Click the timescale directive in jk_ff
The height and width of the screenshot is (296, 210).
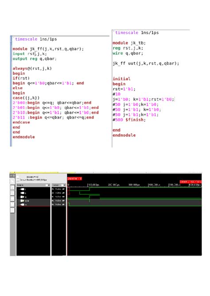pyautogui.click(x=35, y=39)
